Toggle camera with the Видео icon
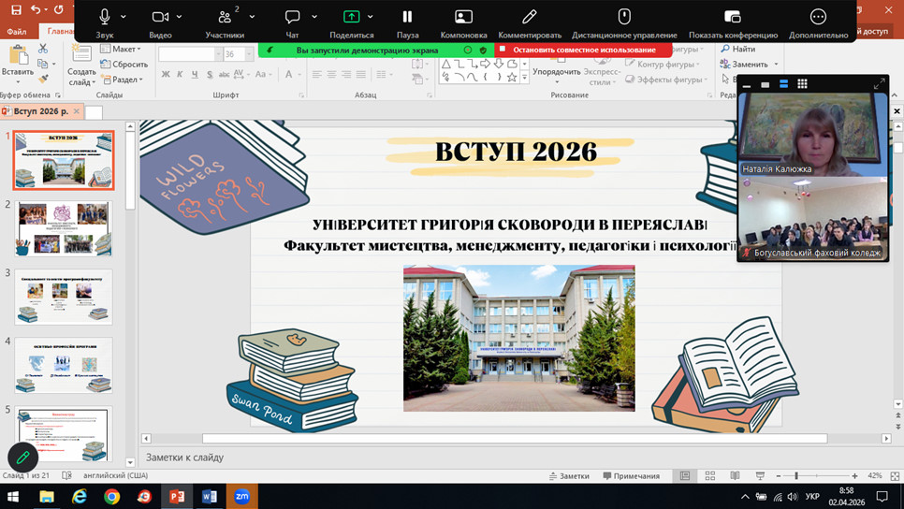 click(160, 17)
